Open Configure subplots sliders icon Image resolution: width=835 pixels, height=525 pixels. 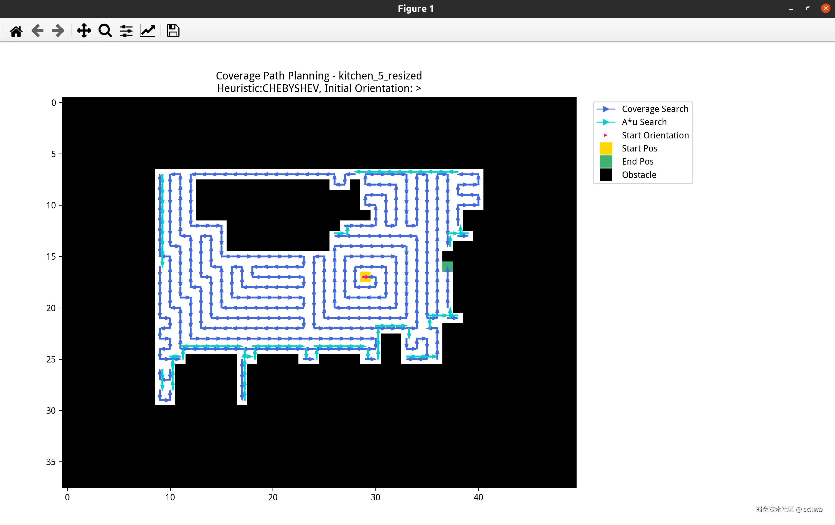[x=126, y=31]
